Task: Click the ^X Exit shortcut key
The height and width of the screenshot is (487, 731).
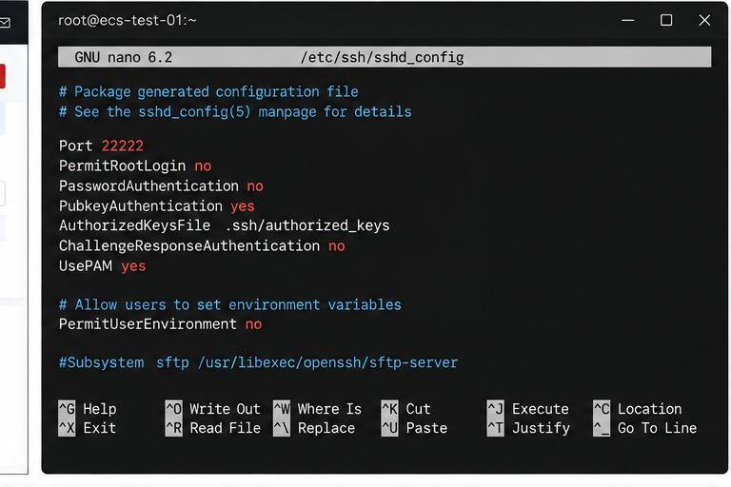Action: [x=88, y=428]
